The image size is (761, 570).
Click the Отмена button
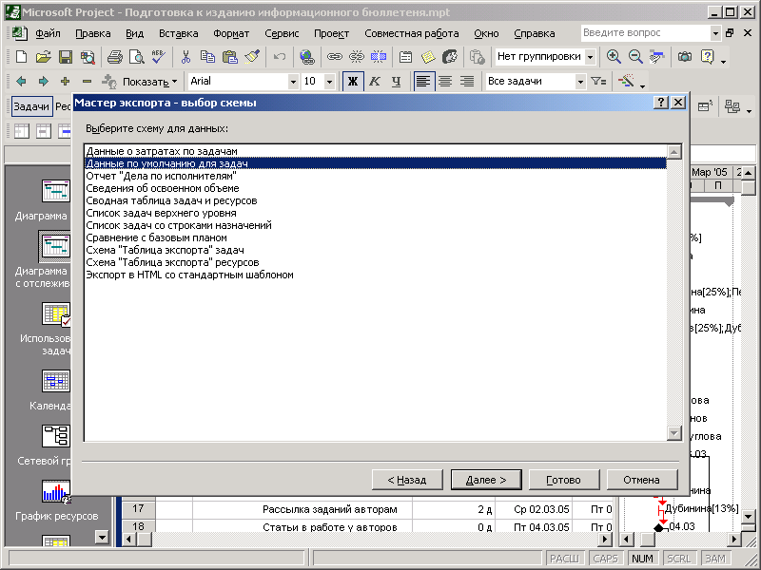click(641, 480)
